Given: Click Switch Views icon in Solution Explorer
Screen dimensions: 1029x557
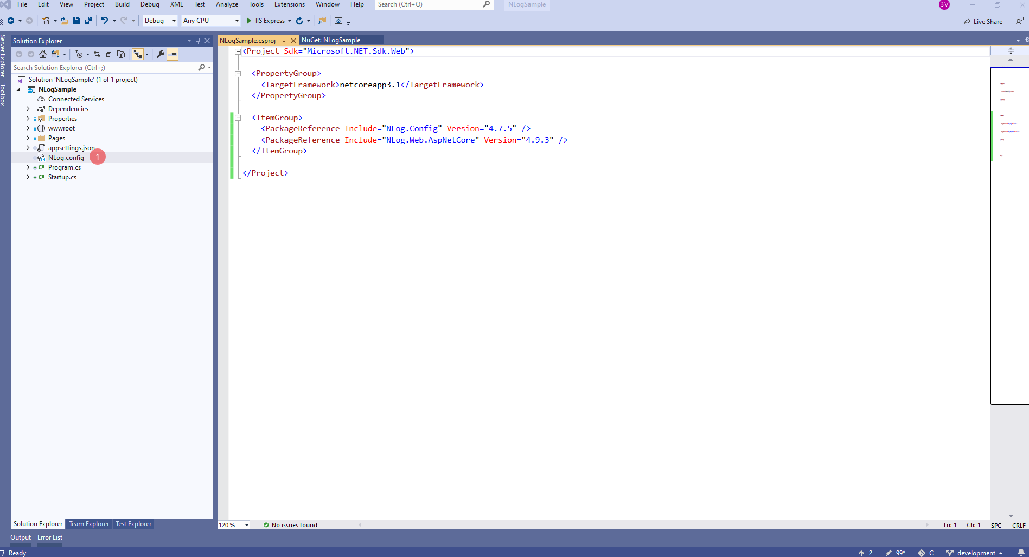Looking at the screenshot, I should point(55,54).
